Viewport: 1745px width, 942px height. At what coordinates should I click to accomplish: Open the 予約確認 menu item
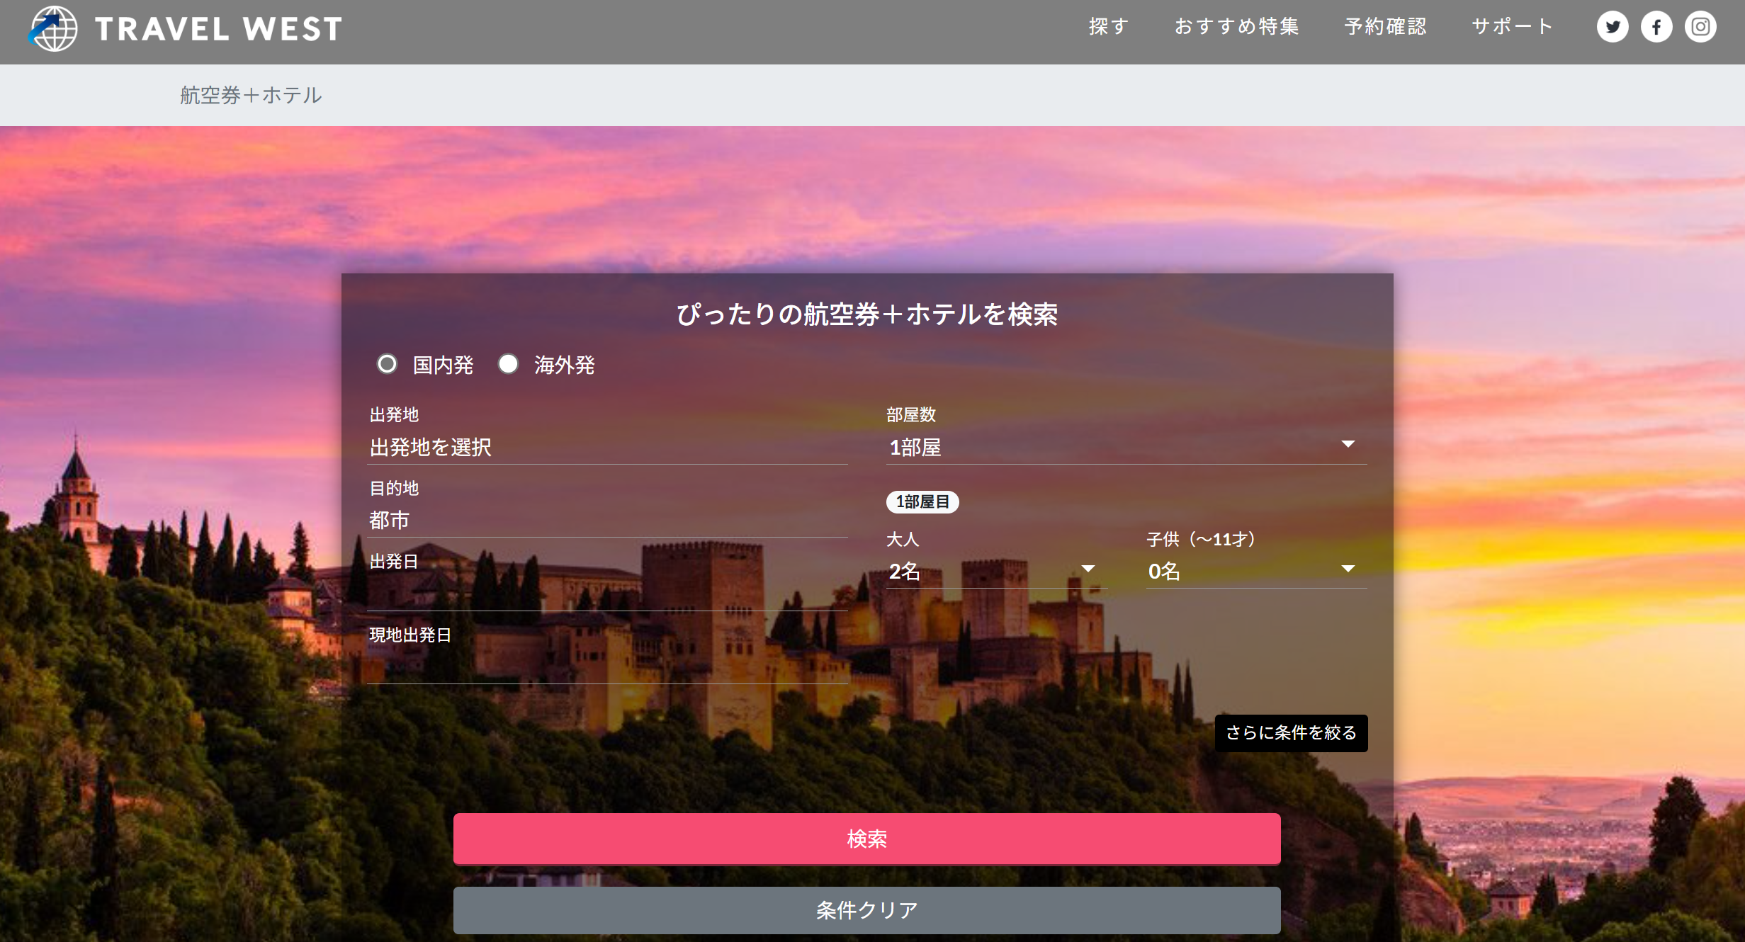coord(1385,27)
